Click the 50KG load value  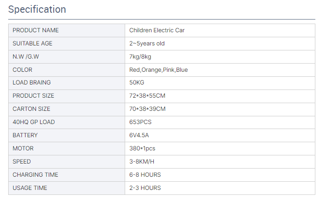(137, 83)
